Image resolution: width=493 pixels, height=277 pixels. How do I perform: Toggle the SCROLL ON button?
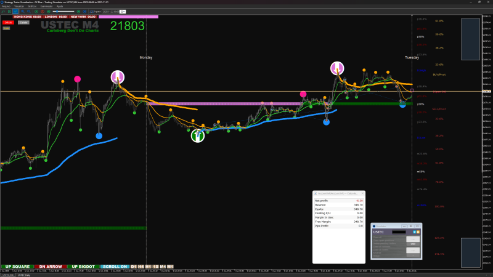115,267
